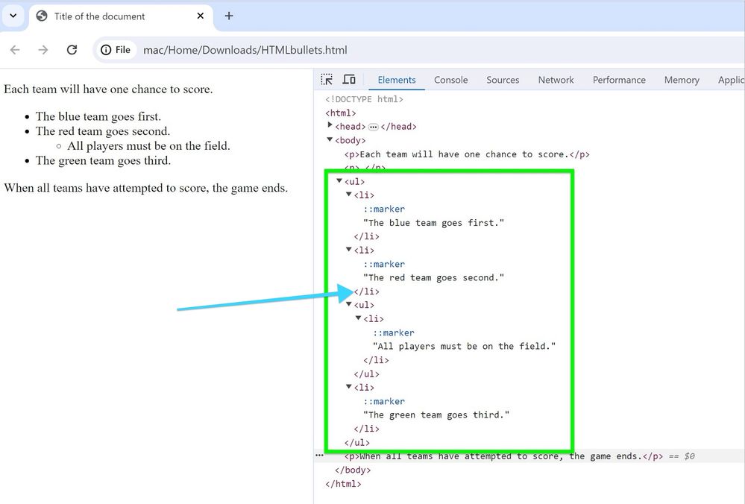Switch to the Console tab
Image resolution: width=745 pixels, height=504 pixels.
[450, 80]
